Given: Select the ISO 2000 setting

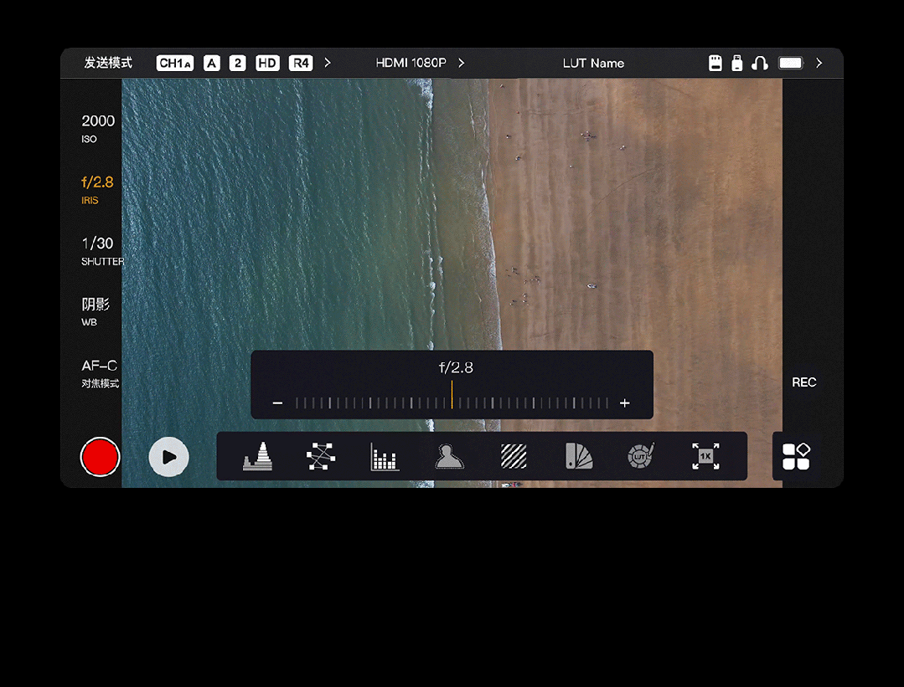Looking at the screenshot, I should [98, 128].
